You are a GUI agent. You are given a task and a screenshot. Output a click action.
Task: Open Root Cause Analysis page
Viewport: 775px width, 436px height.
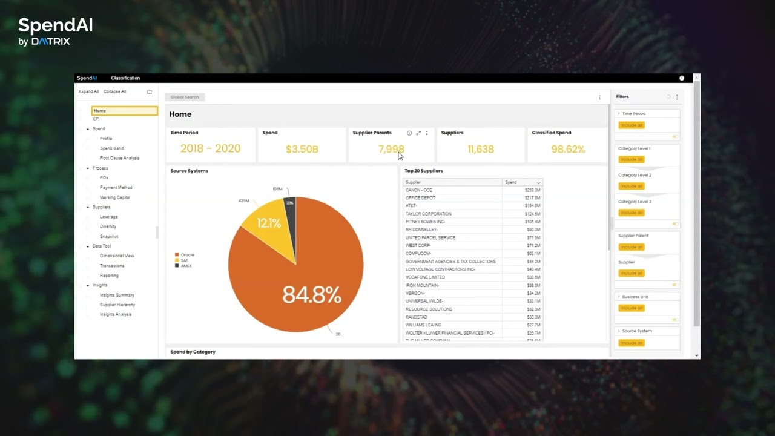click(119, 158)
